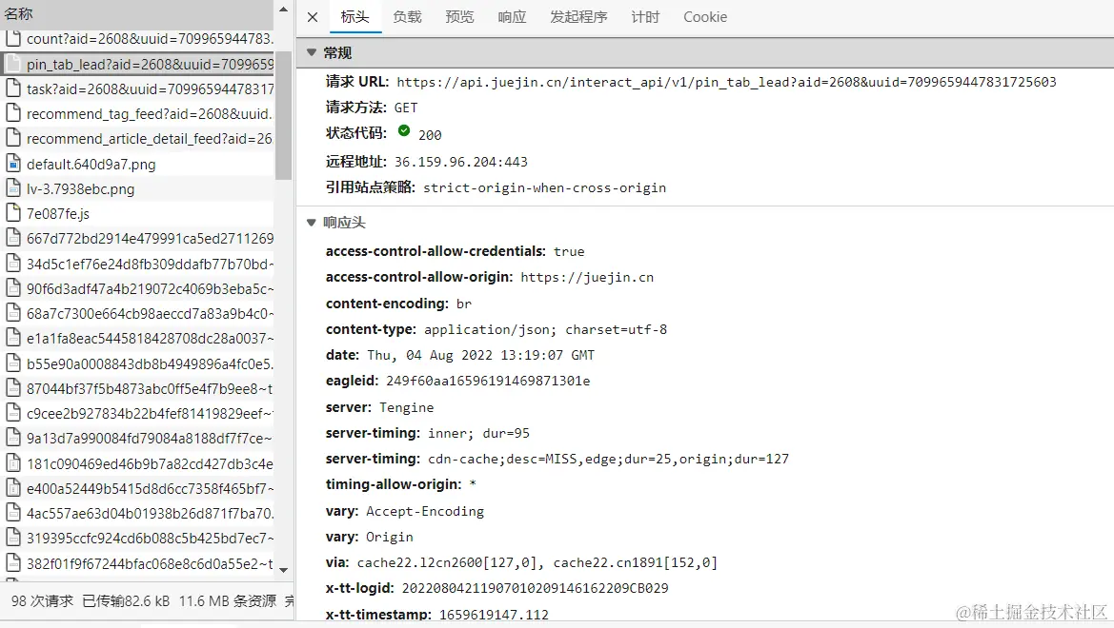1114x628 pixels.
Task: Click the scrollbar up arrow in request list
Action: 283,10
